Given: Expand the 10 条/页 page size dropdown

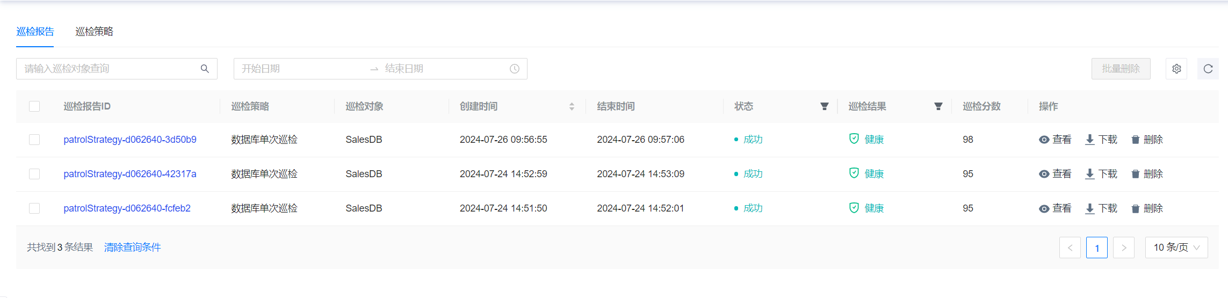Looking at the screenshot, I should click(1176, 248).
